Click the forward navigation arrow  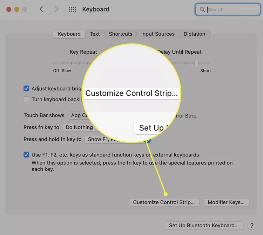[x=56, y=9]
